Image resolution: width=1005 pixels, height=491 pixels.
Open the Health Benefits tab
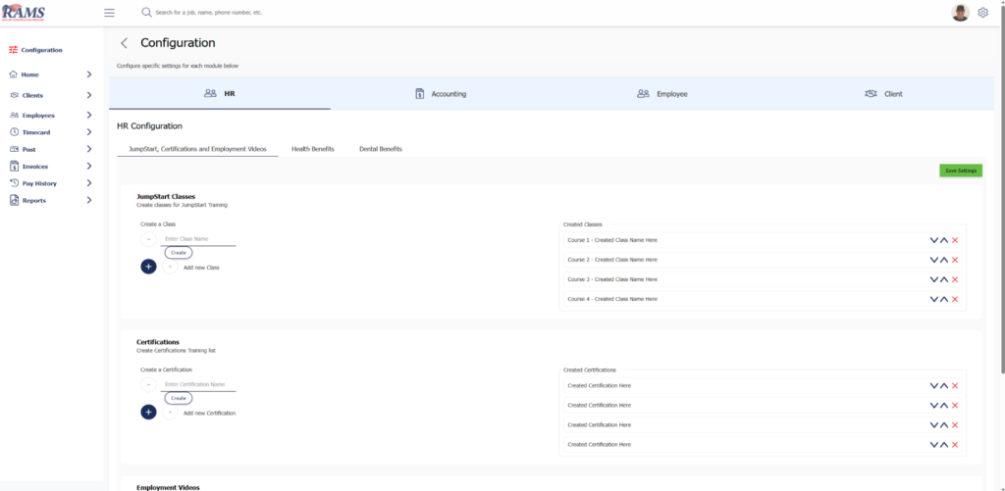[312, 149]
